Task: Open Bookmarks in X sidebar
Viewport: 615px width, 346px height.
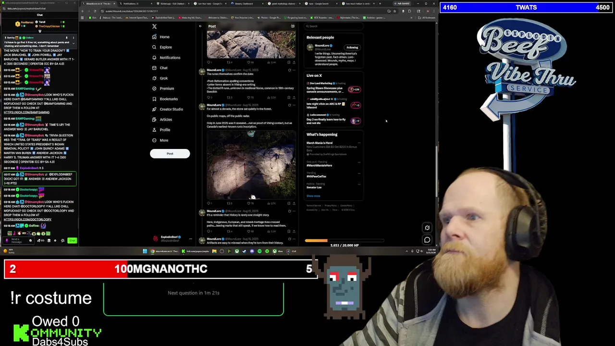Action: click(165, 99)
